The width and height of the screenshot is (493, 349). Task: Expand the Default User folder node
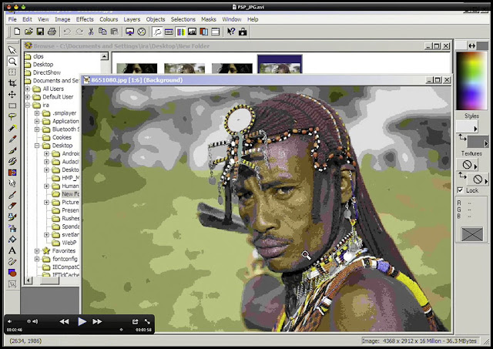tap(28, 97)
